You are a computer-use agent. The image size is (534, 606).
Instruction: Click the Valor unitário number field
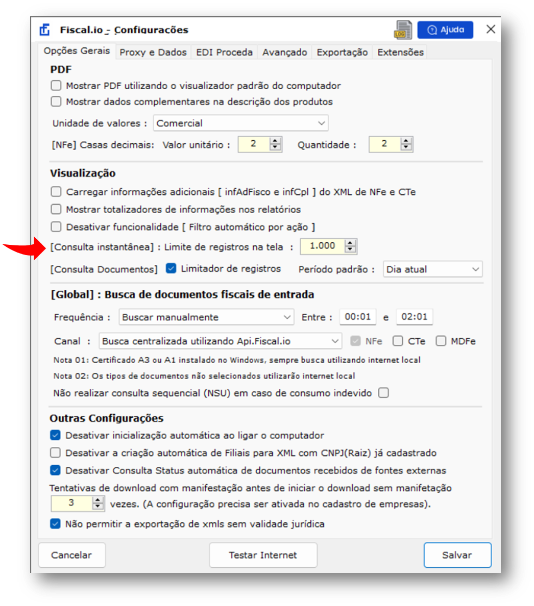tap(254, 144)
